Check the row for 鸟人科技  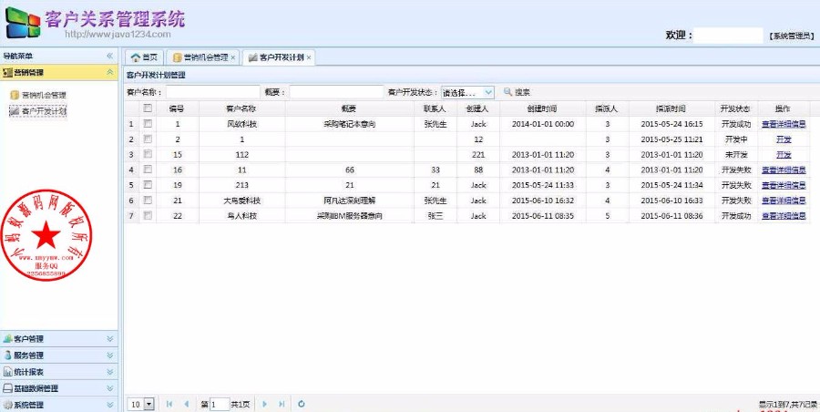[148, 215]
